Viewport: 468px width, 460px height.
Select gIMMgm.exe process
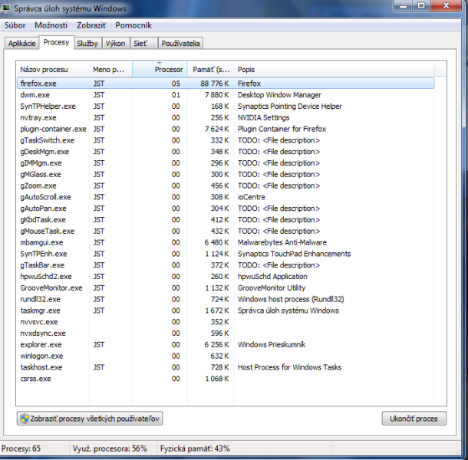(226, 163)
